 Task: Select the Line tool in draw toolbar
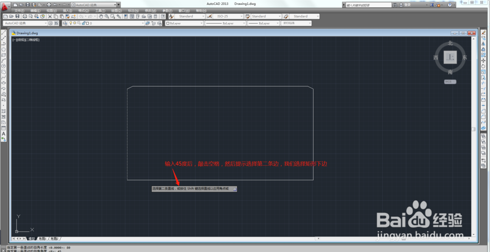pos(4,32)
